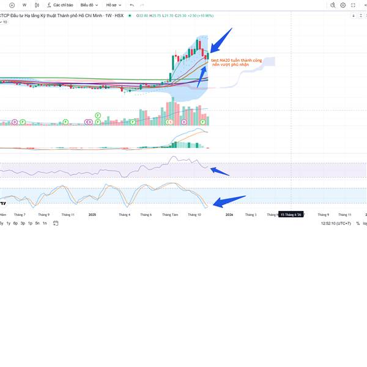
Task: Open the candlestick chart style picker
Action: pos(37,5)
